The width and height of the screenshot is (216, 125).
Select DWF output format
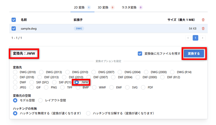(15, 82)
